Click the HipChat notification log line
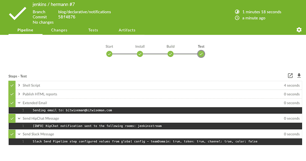 (155, 126)
